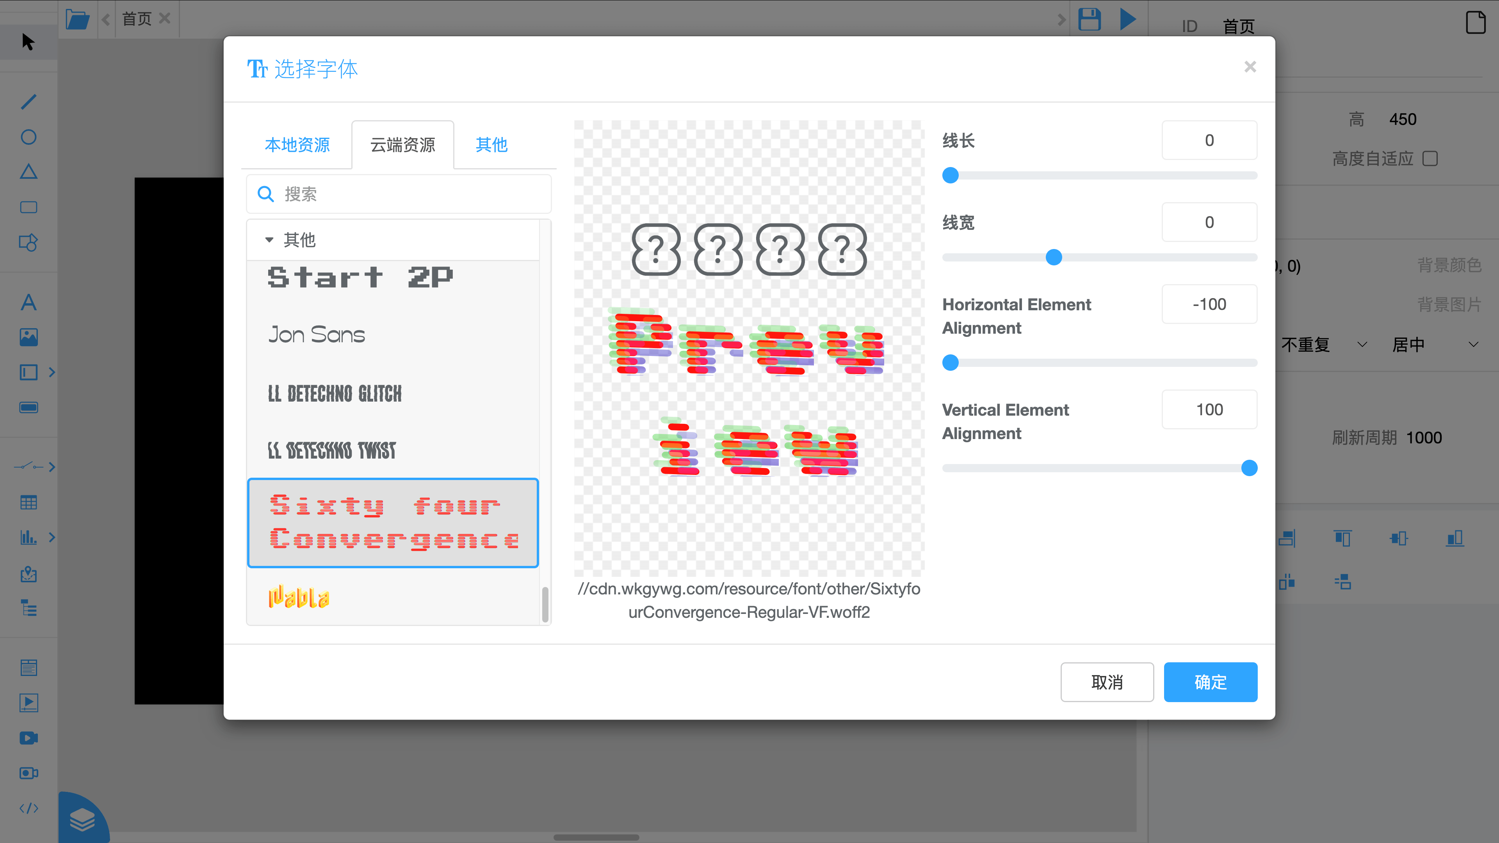Select the combined shapes tool
The height and width of the screenshot is (843, 1499).
(28, 243)
